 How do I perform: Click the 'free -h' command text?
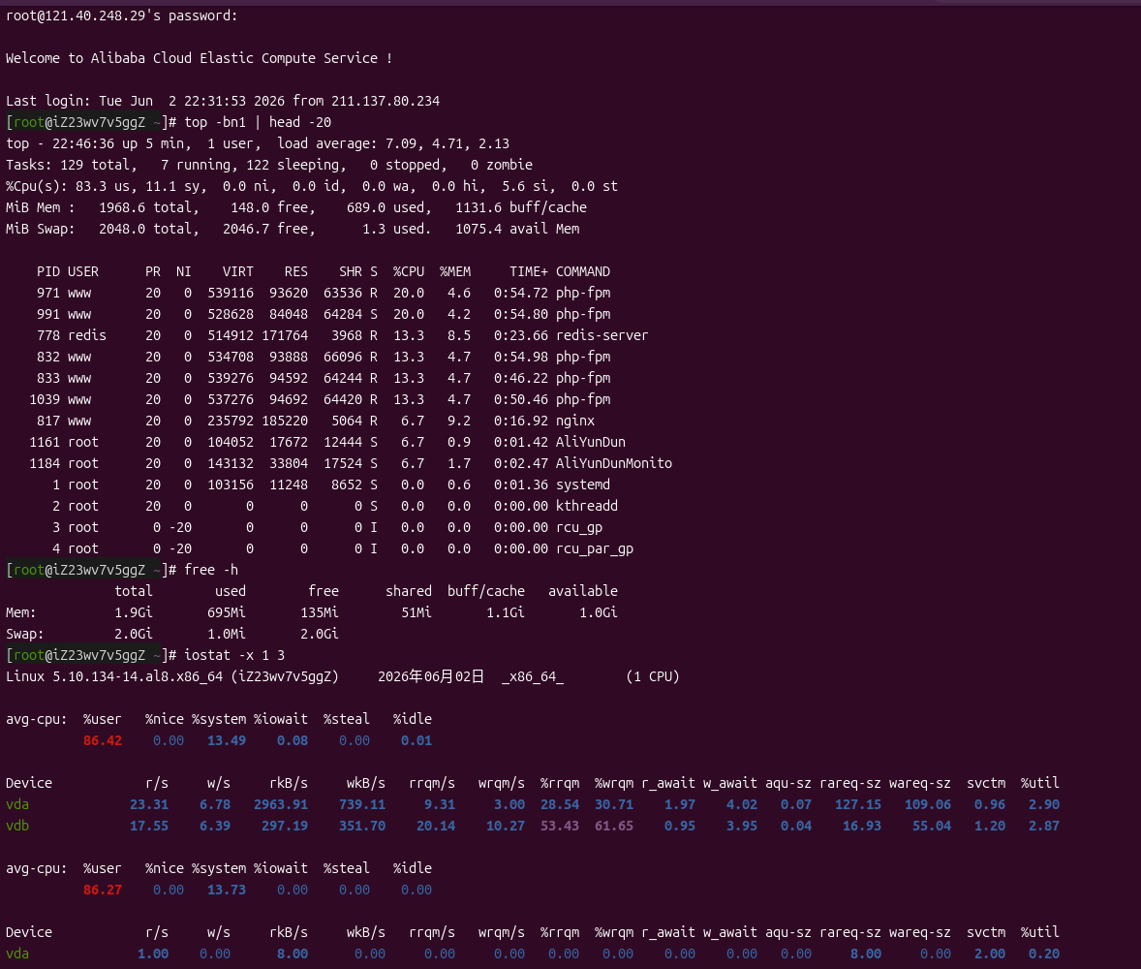coord(211,570)
